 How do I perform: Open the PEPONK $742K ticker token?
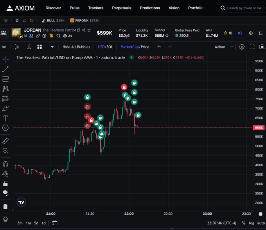[x=85, y=20]
